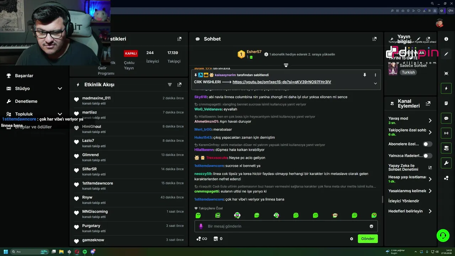Click neozzy59 username in chat
The width and height of the screenshot is (455, 256).
point(203,174)
